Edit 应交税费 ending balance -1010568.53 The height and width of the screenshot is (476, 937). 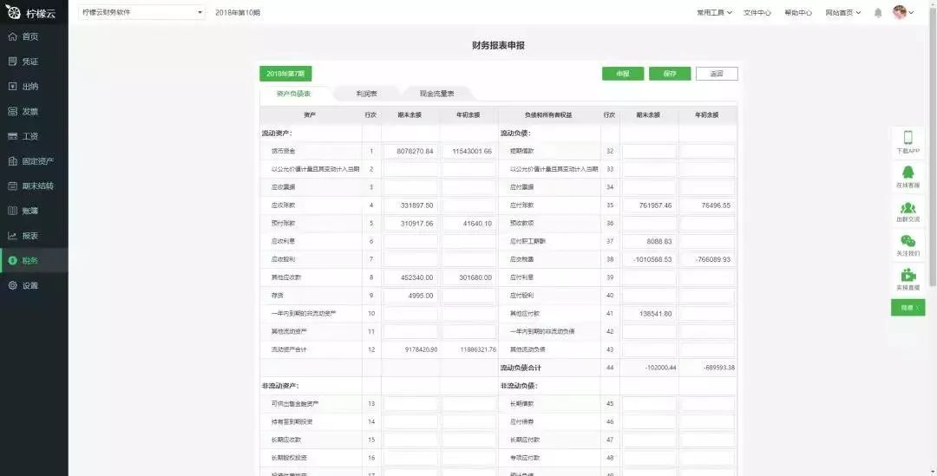pyautogui.click(x=649, y=260)
